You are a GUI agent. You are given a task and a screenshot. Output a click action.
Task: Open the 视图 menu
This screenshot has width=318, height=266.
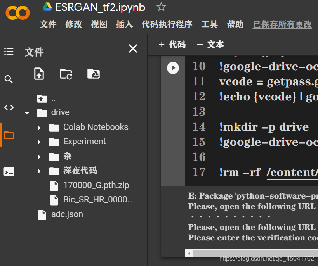click(99, 24)
